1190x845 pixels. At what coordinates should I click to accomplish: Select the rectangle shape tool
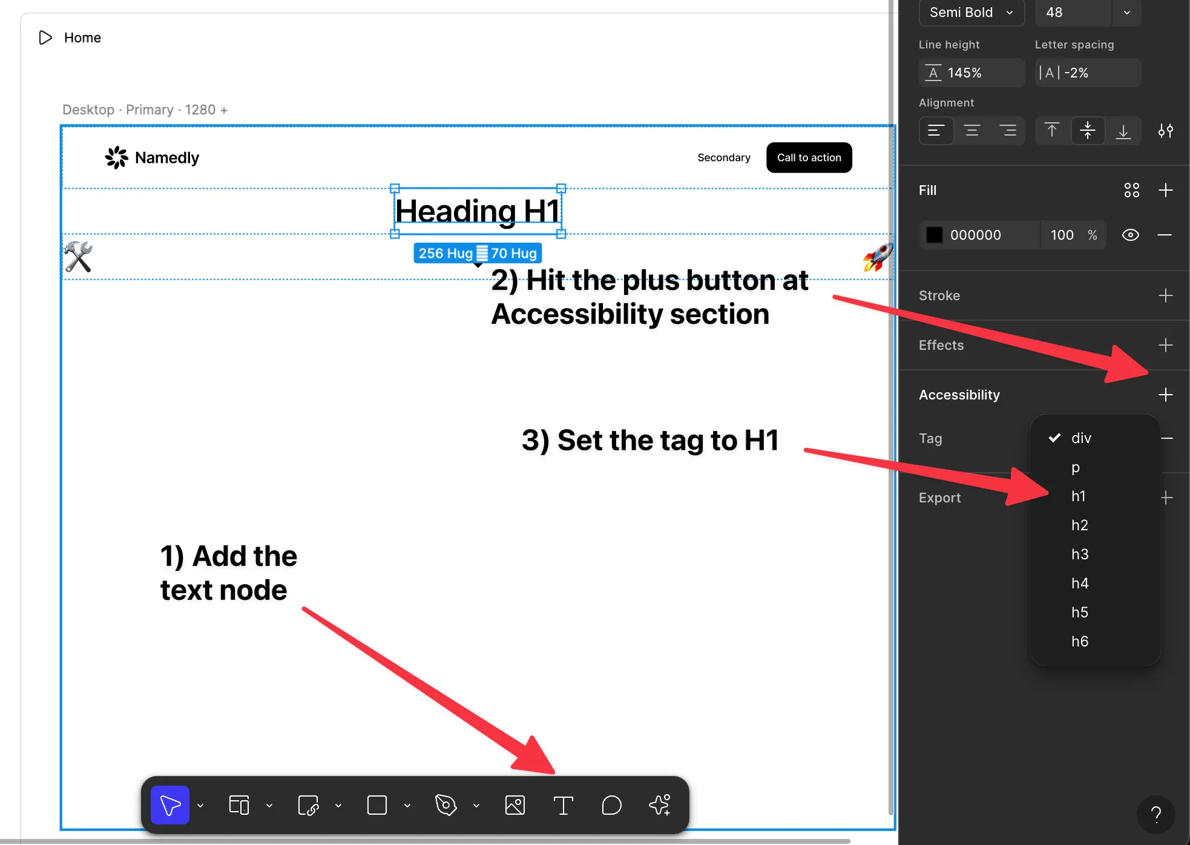[377, 805]
